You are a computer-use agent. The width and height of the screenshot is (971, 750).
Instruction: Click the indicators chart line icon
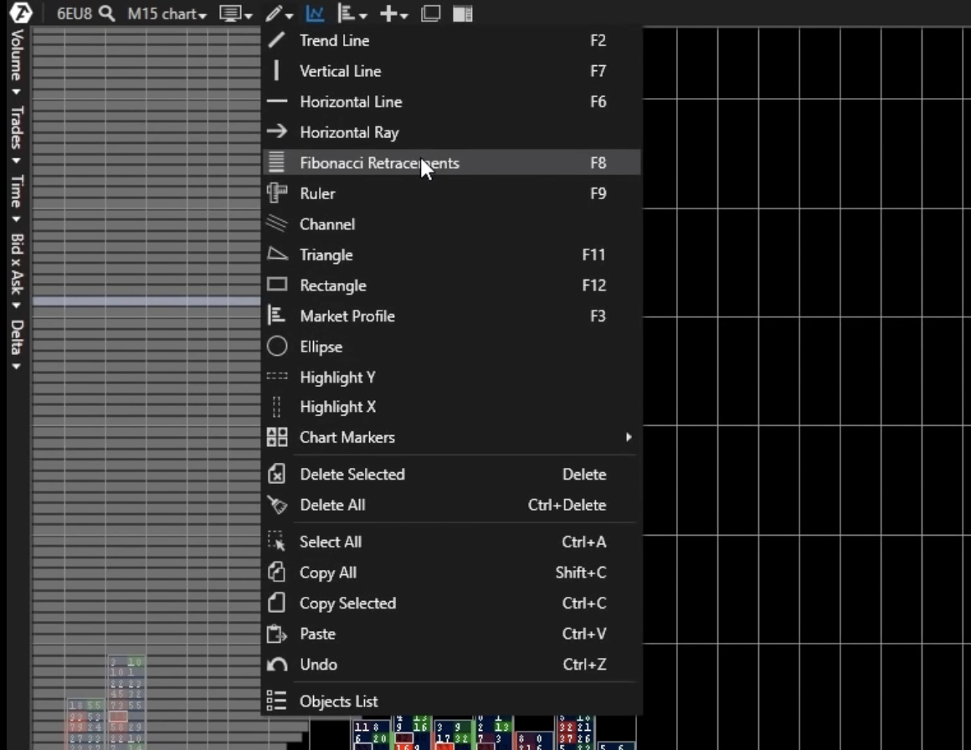[316, 13]
